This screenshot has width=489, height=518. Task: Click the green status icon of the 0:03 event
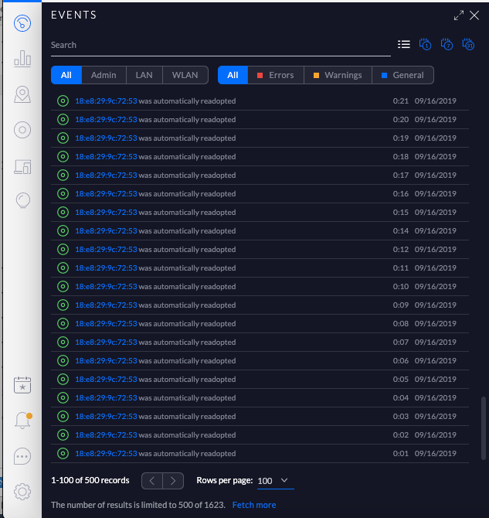tap(63, 416)
